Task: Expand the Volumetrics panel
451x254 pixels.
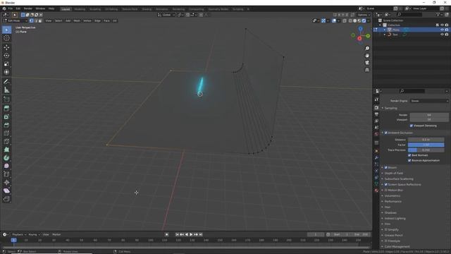Action: point(393,196)
